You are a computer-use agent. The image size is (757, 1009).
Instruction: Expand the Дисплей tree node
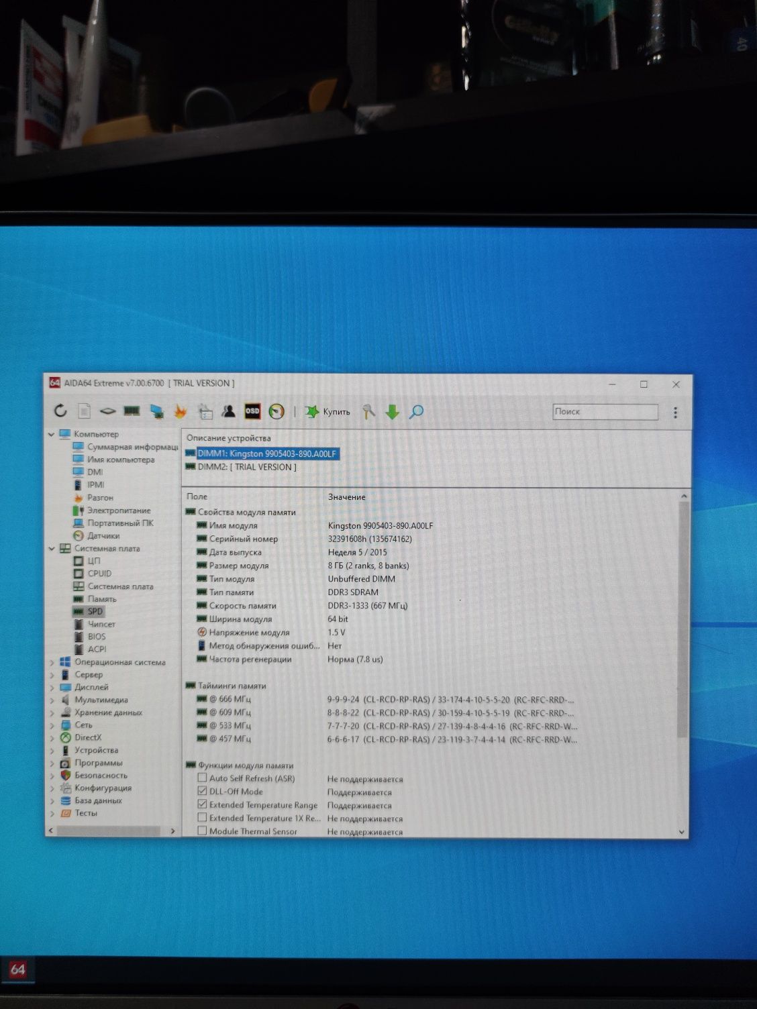pos(52,687)
